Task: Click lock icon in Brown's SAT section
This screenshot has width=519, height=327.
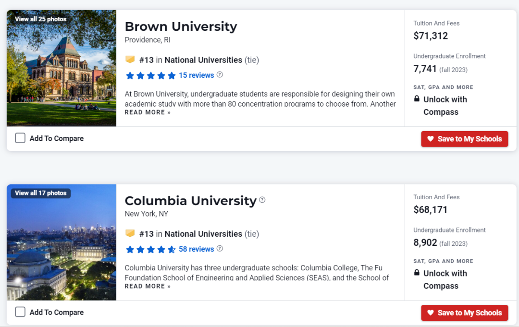Action: 417,99
